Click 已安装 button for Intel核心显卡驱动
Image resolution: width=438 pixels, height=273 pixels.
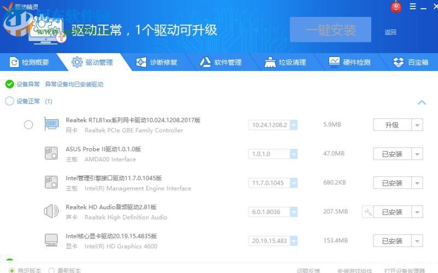(x=392, y=241)
